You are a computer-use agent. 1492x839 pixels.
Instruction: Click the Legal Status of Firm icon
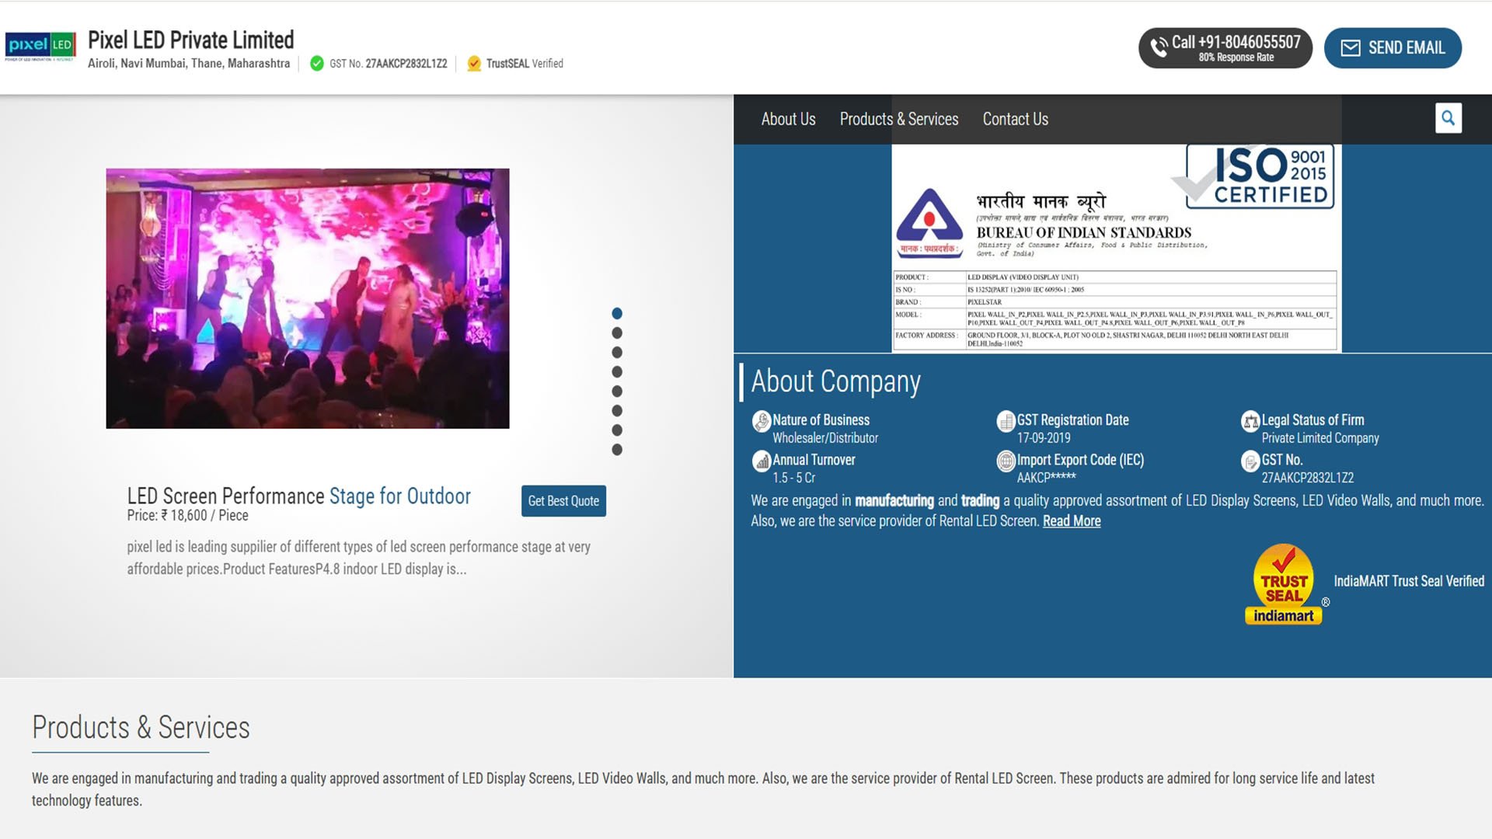[1250, 421]
